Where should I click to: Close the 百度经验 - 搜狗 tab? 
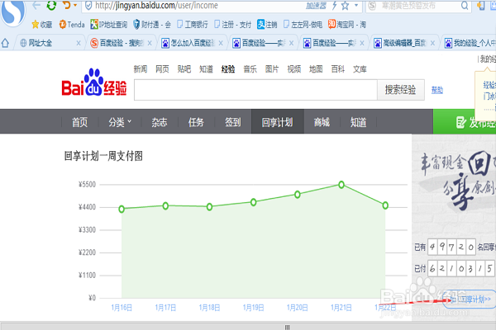tap(150, 43)
